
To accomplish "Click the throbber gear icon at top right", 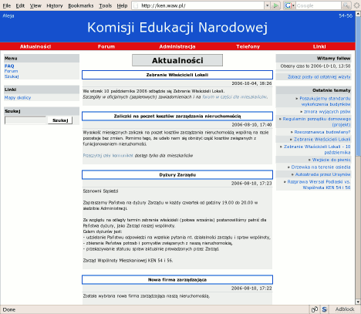I will [x=356, y=5].
